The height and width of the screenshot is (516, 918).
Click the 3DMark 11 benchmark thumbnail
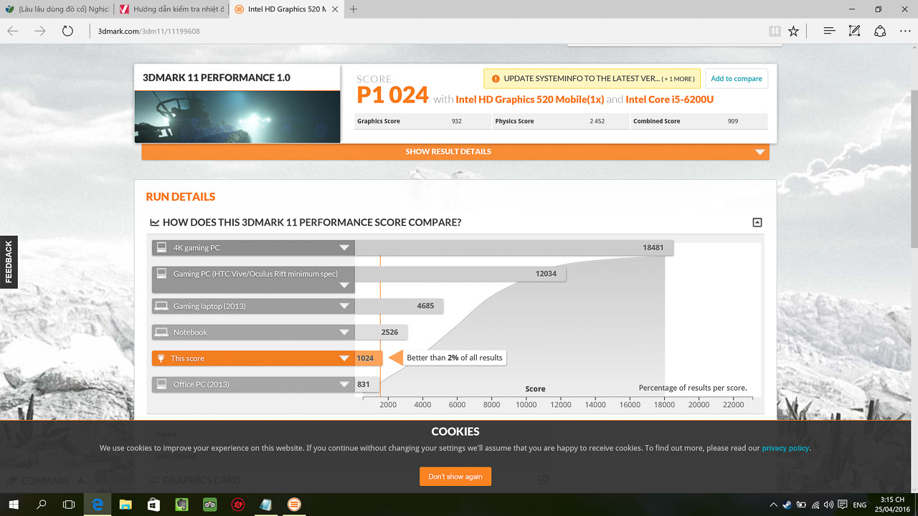(x=237, y=116)
